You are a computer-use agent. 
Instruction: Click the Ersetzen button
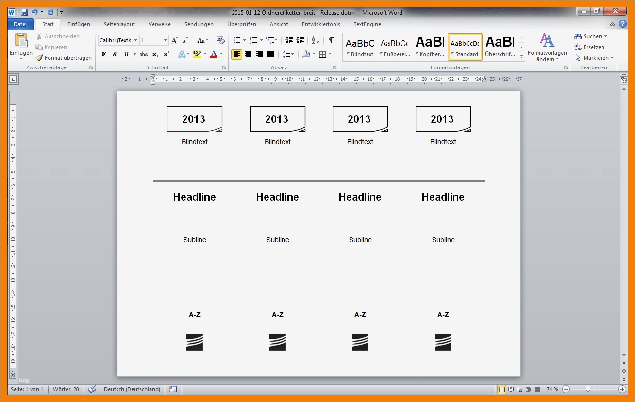click(x=593, y=47)
